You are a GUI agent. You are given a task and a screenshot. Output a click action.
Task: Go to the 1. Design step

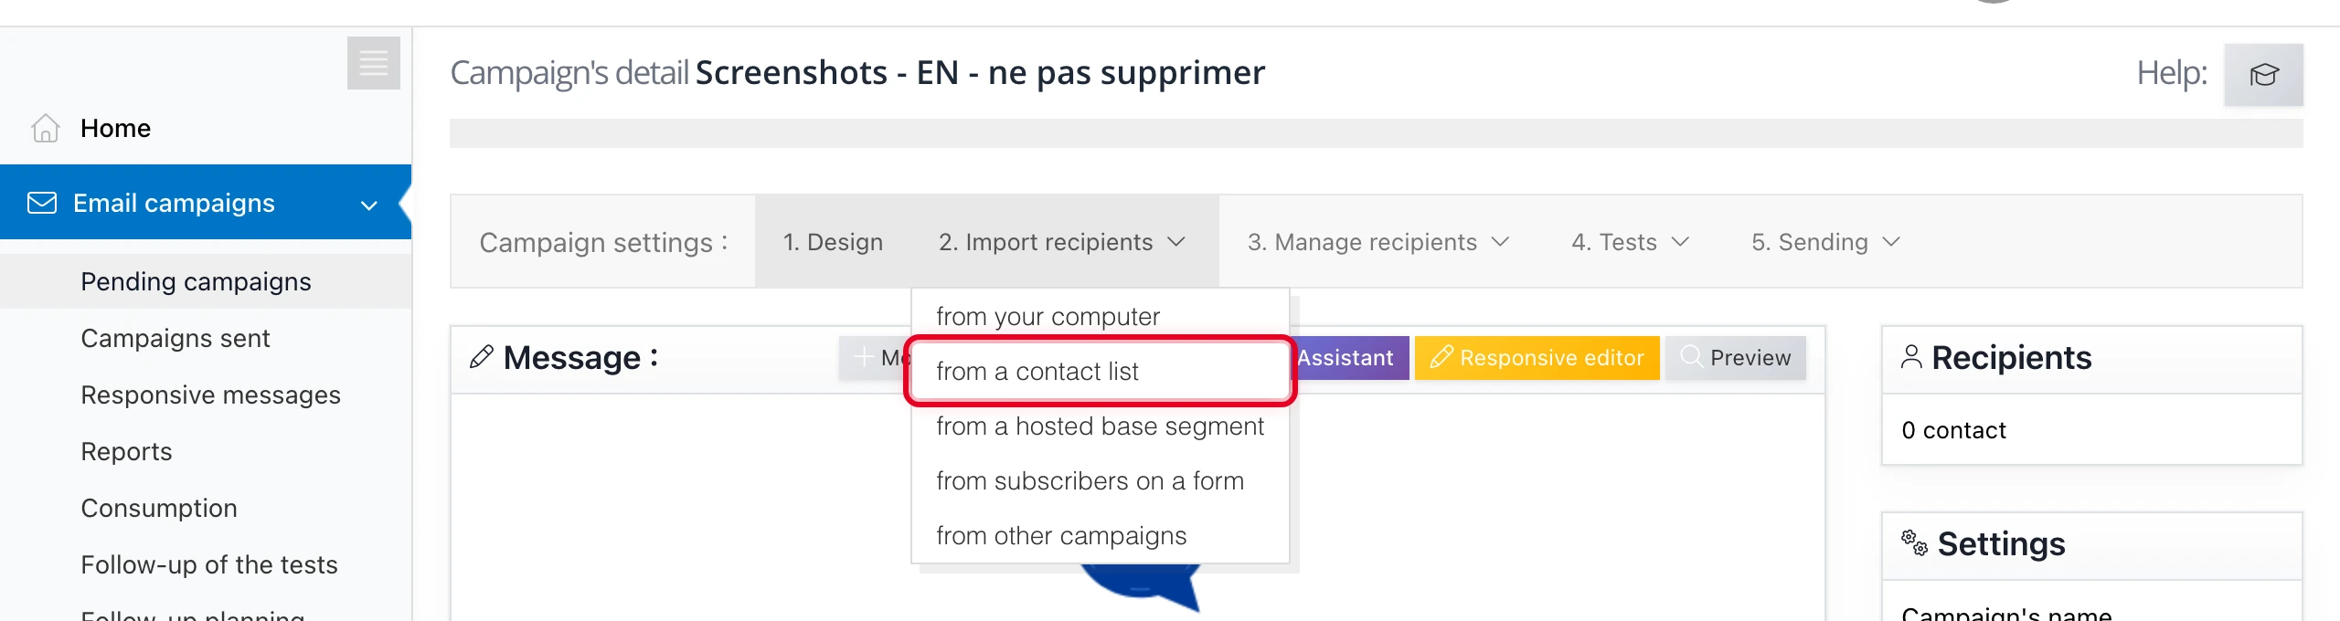(x=833, y=242)
